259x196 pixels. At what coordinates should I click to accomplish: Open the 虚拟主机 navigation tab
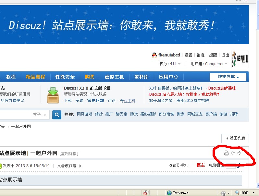point(114,77)
